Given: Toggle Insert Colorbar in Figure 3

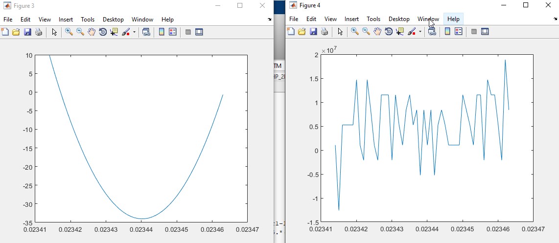Looking at the screenshot, I should [162, 32].
